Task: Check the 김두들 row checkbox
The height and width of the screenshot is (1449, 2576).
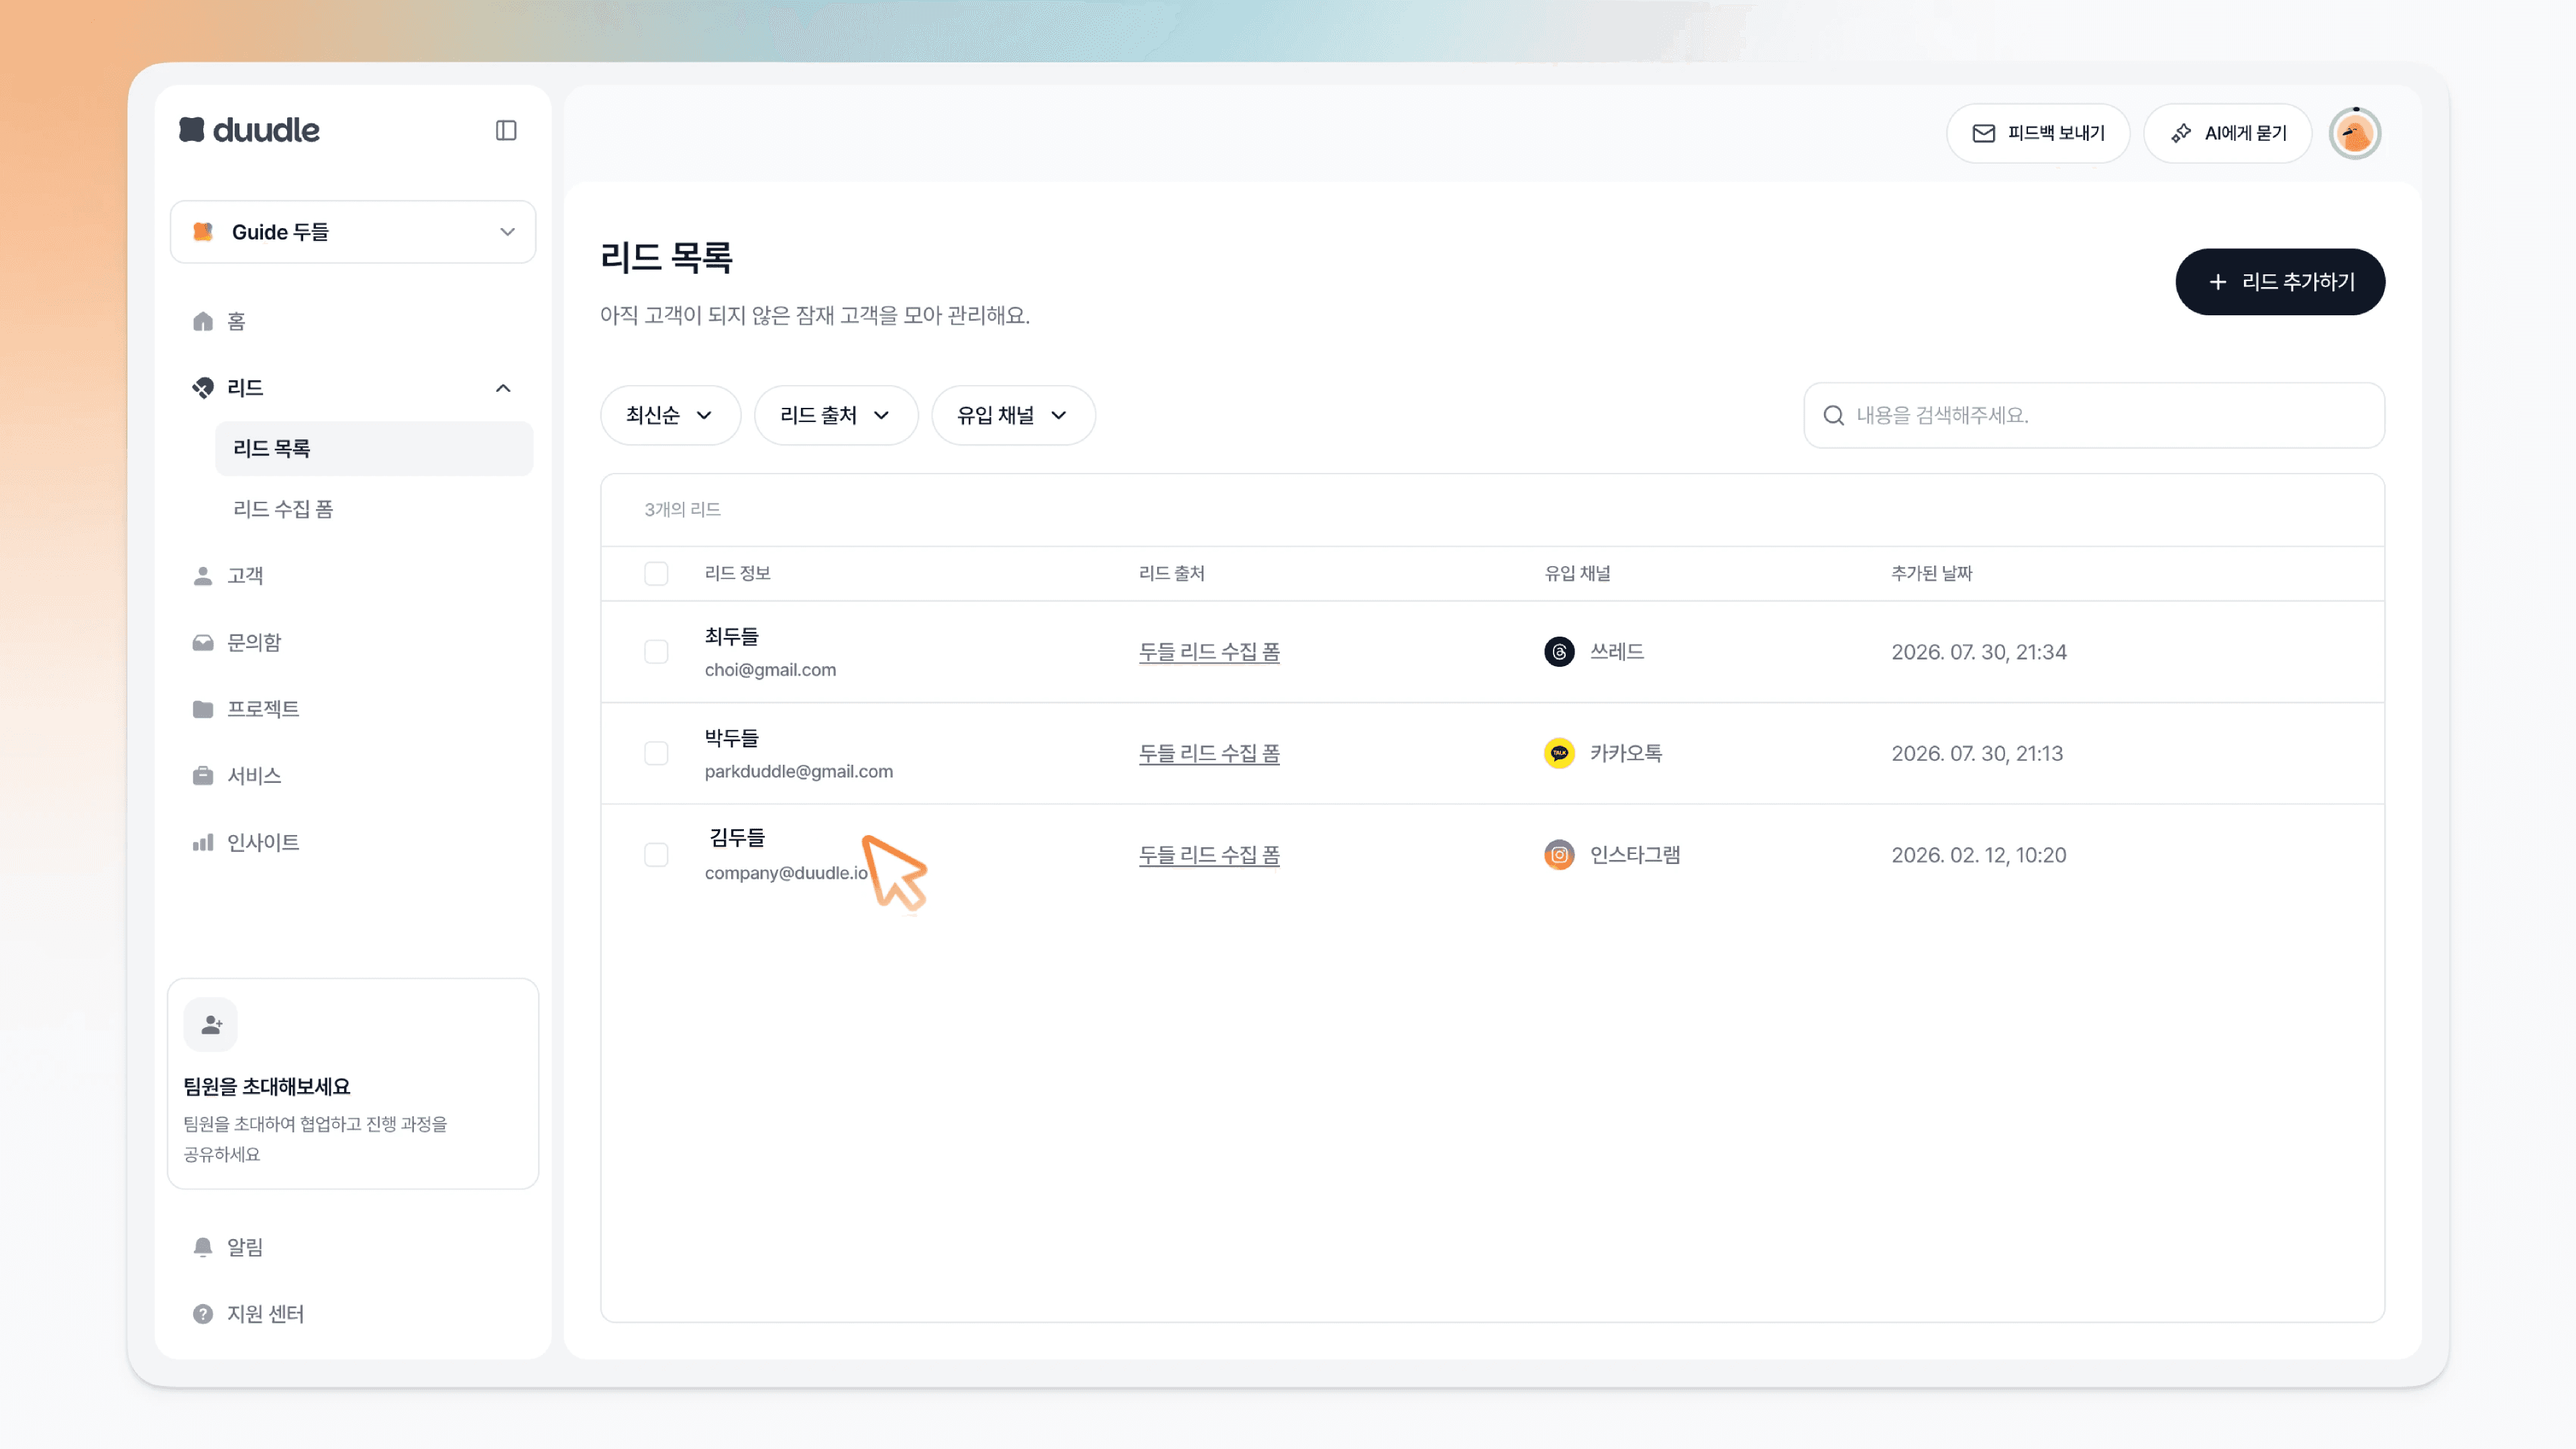Action: (656, 855)
